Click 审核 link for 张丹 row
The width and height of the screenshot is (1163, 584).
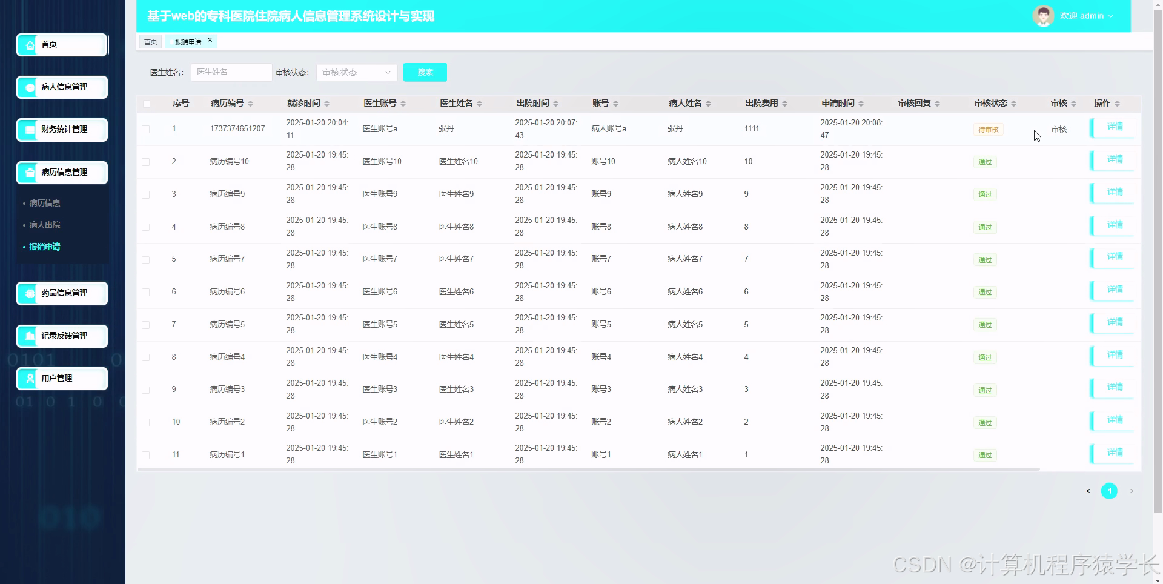(x=1059, y=129)
